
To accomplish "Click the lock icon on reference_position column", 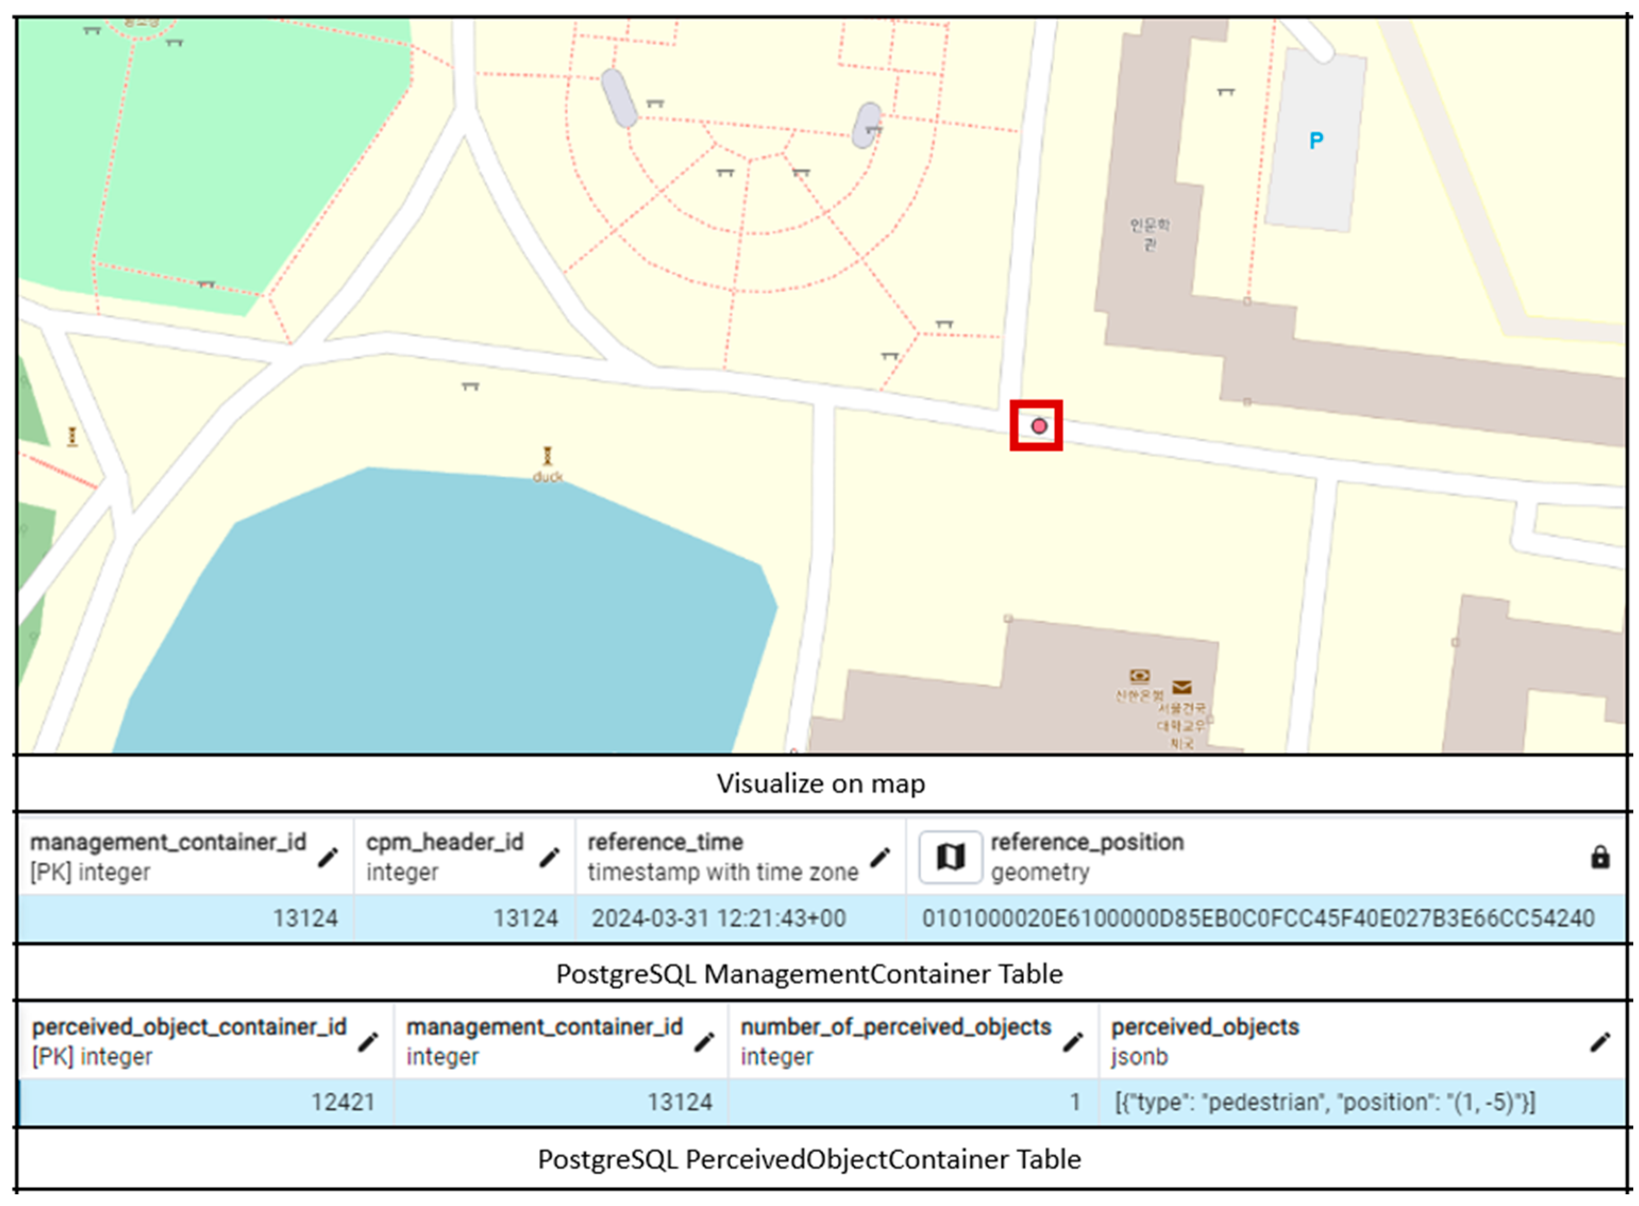I will click(1600, 857).
